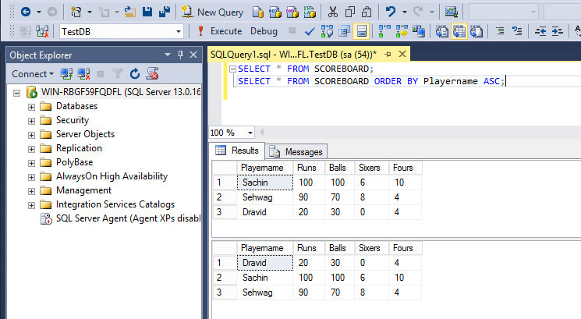
Task: Expand the Security folder
Action: pyautogui.click(x=31, y=121)
